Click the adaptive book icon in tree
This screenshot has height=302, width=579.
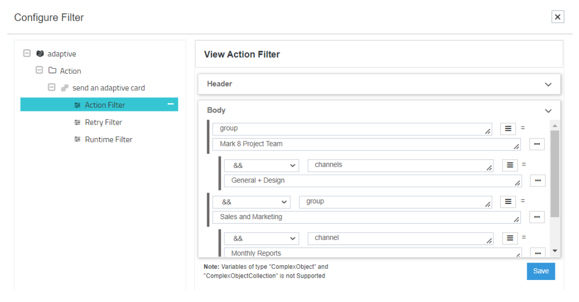(40, 54)
